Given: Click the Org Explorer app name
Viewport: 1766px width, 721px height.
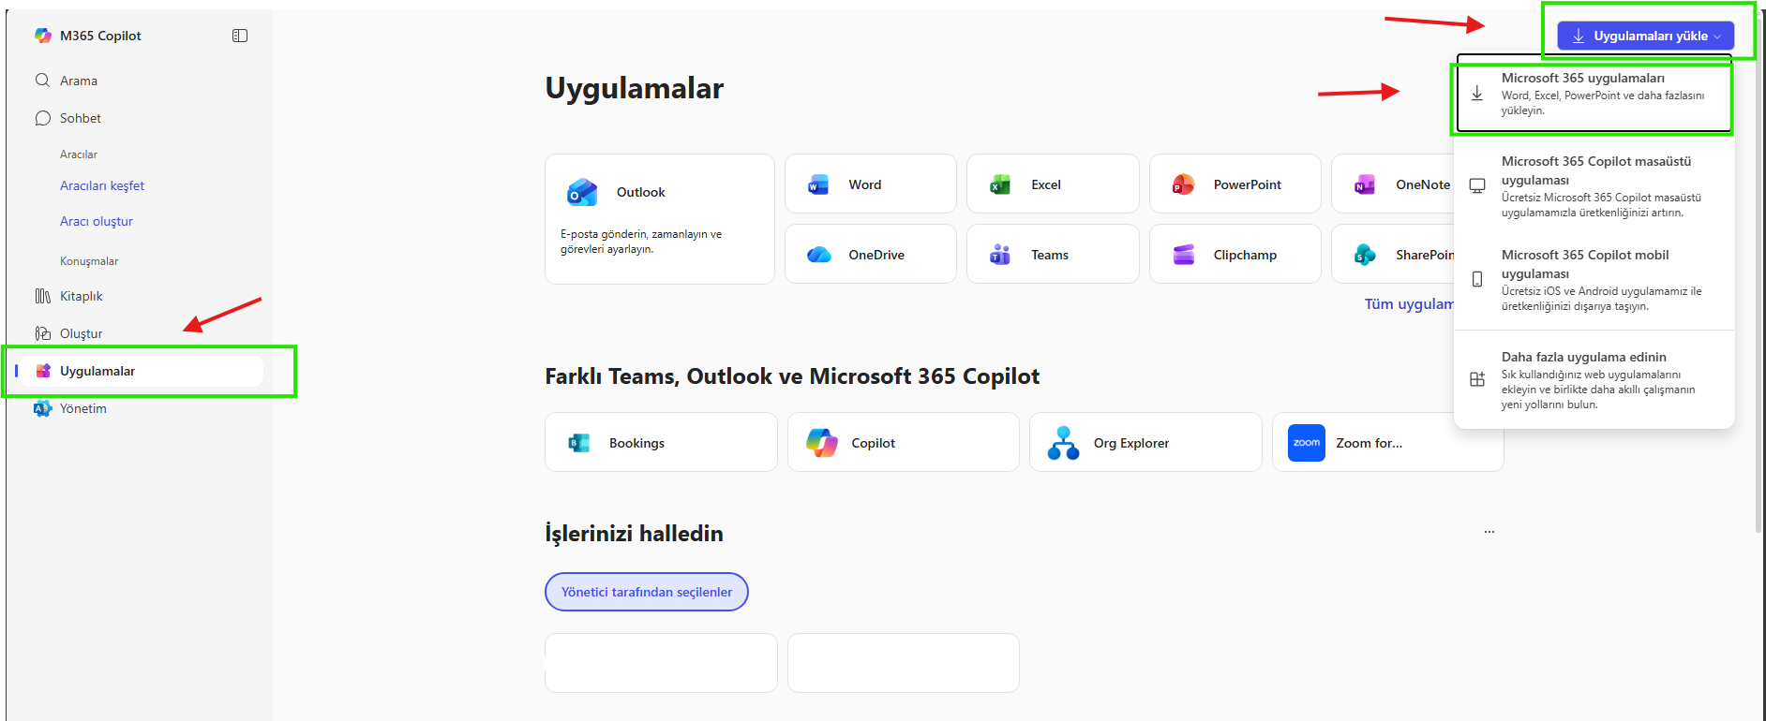Looking at the screenshot, I should click(x=1131, y=443).
